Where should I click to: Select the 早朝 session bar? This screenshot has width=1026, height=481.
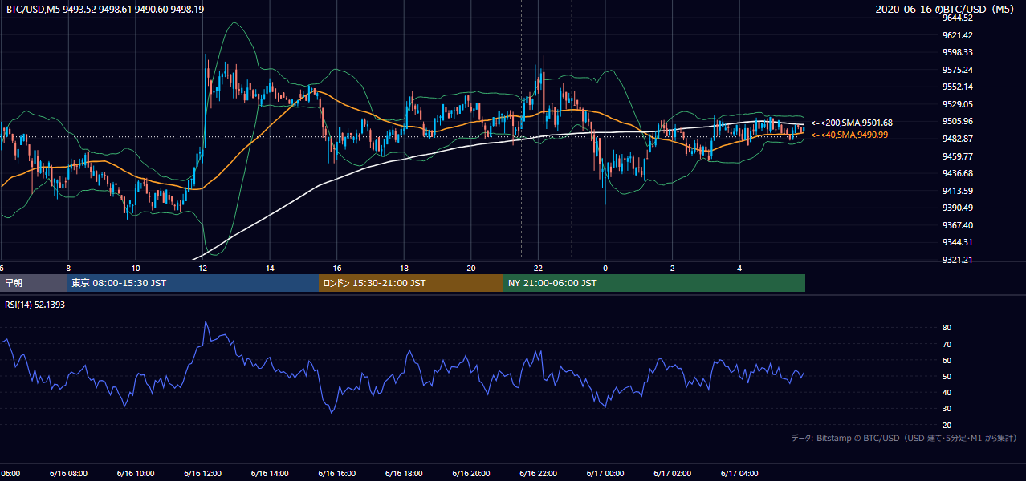click(33, 283)
